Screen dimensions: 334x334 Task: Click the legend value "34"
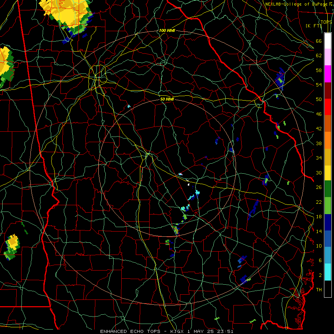coord(319,158)
